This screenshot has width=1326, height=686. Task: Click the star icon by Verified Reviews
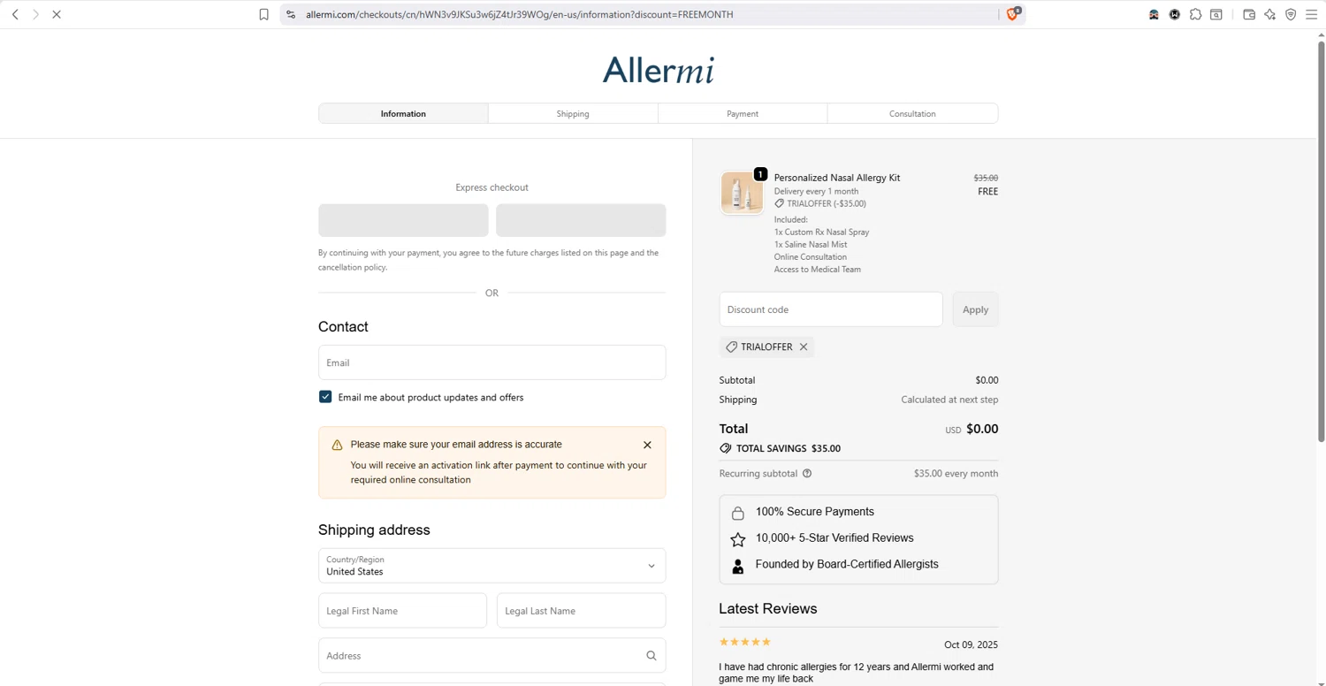[x=738, y=539]
